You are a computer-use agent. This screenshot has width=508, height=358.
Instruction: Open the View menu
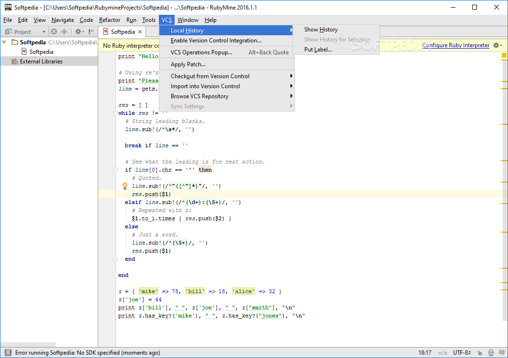coord(40,20)
